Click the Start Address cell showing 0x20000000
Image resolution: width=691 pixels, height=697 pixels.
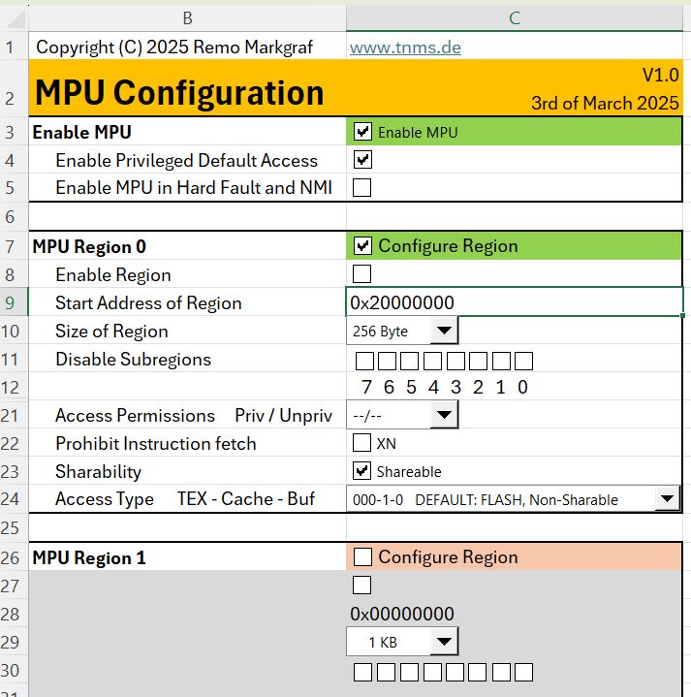point(514,302)
